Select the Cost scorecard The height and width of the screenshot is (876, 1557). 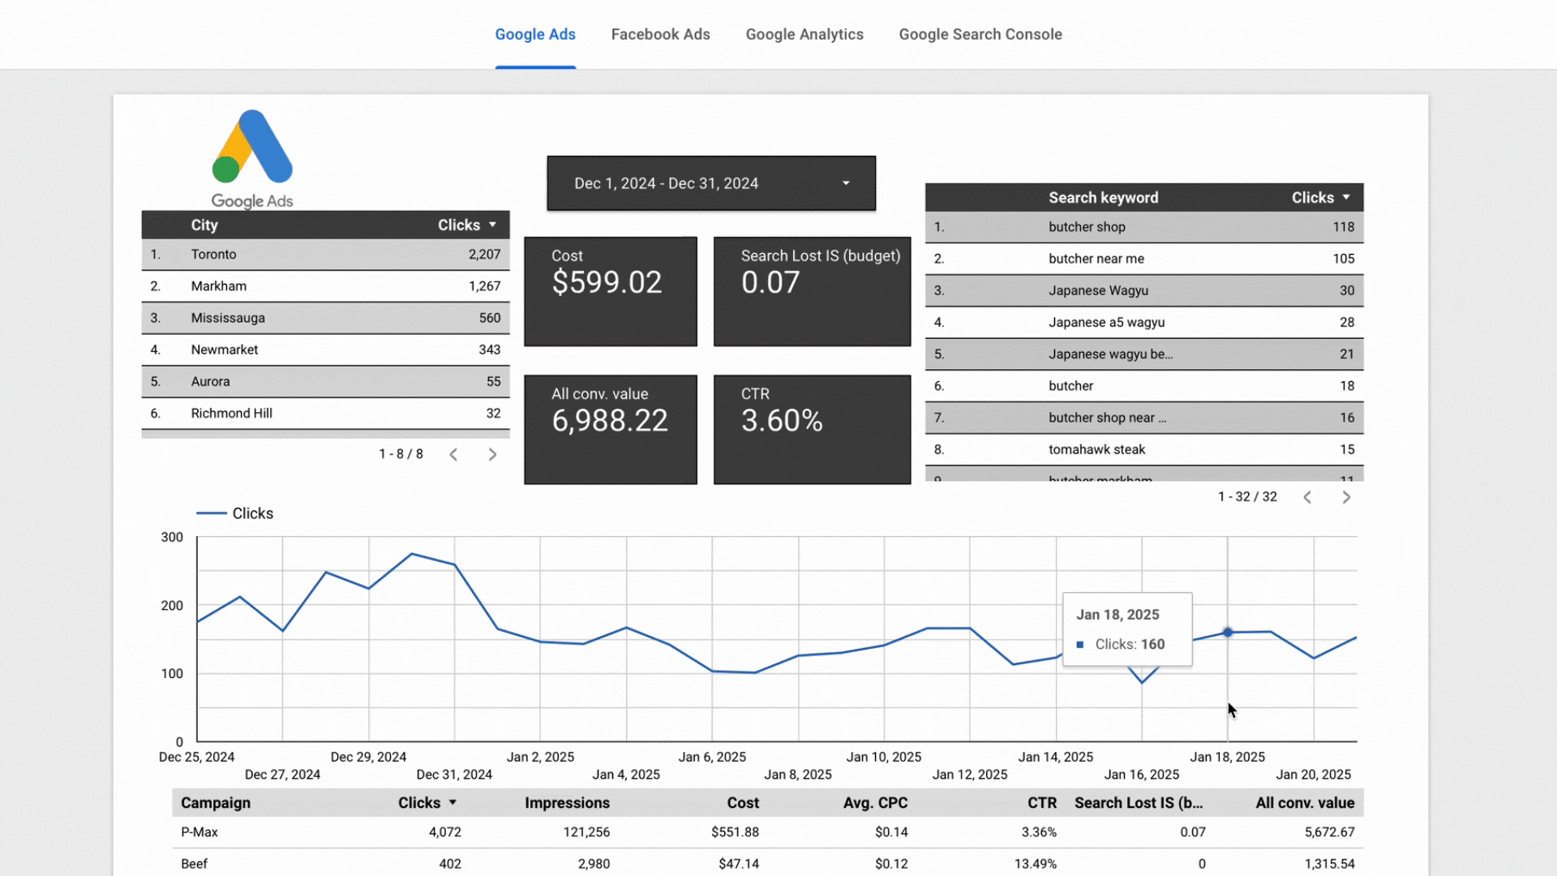(611, 291)
